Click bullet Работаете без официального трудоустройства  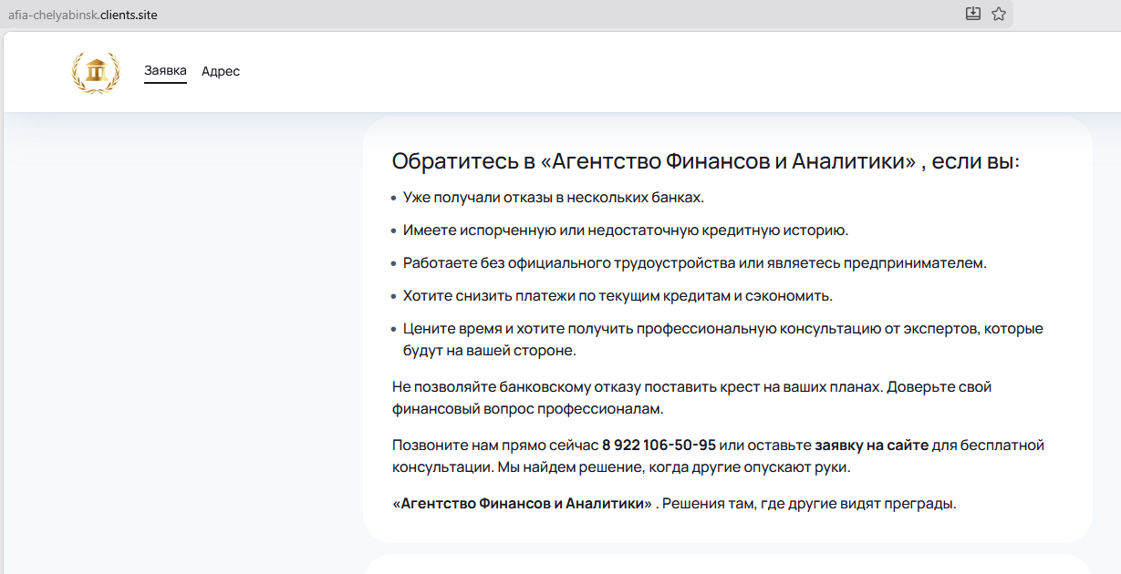695,263
